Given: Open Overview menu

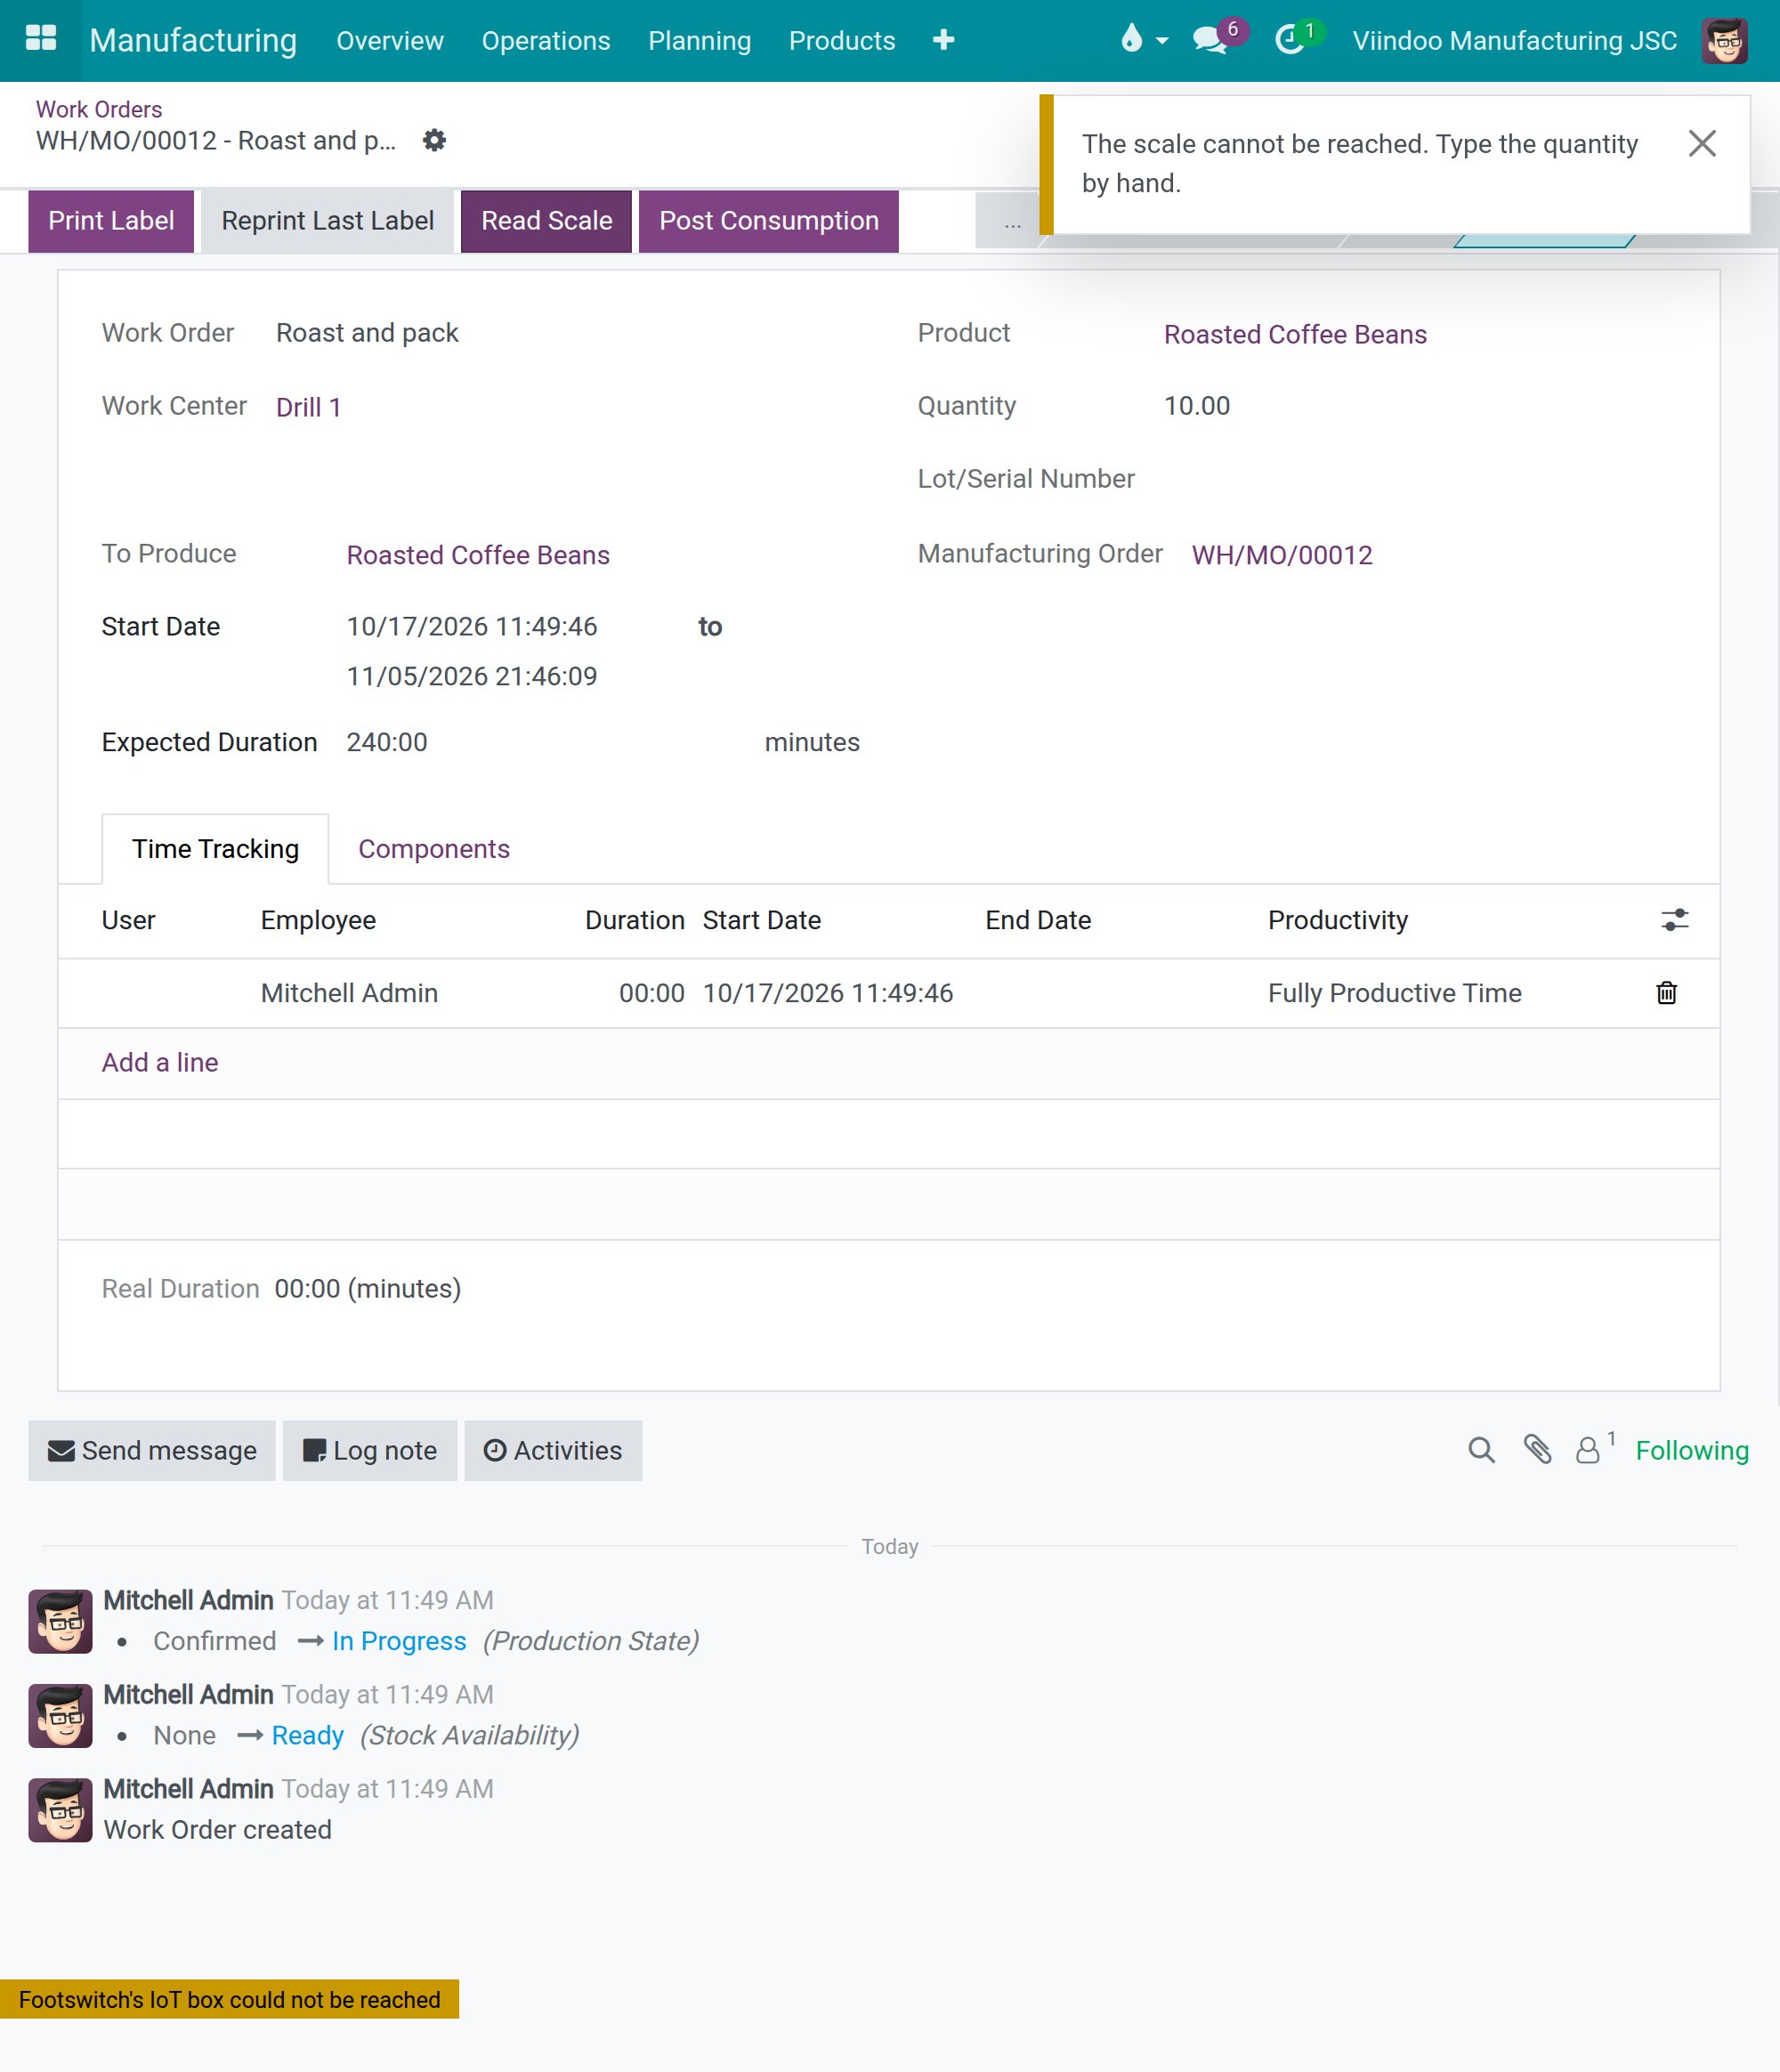Looking at the screenshot, I should pos(389,41).
